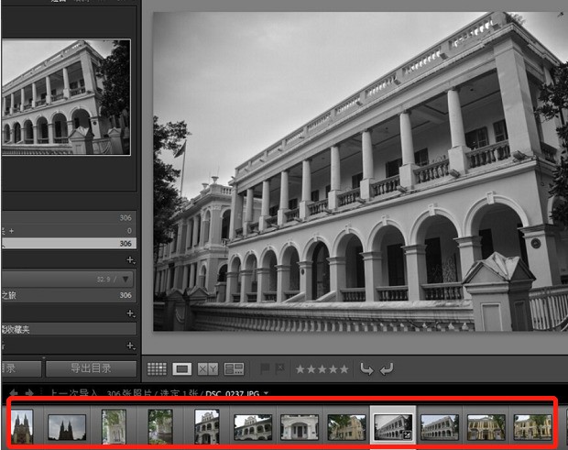
Task: Rotate photo using the second rotate arrow
Action: click(x=386, y=368)
